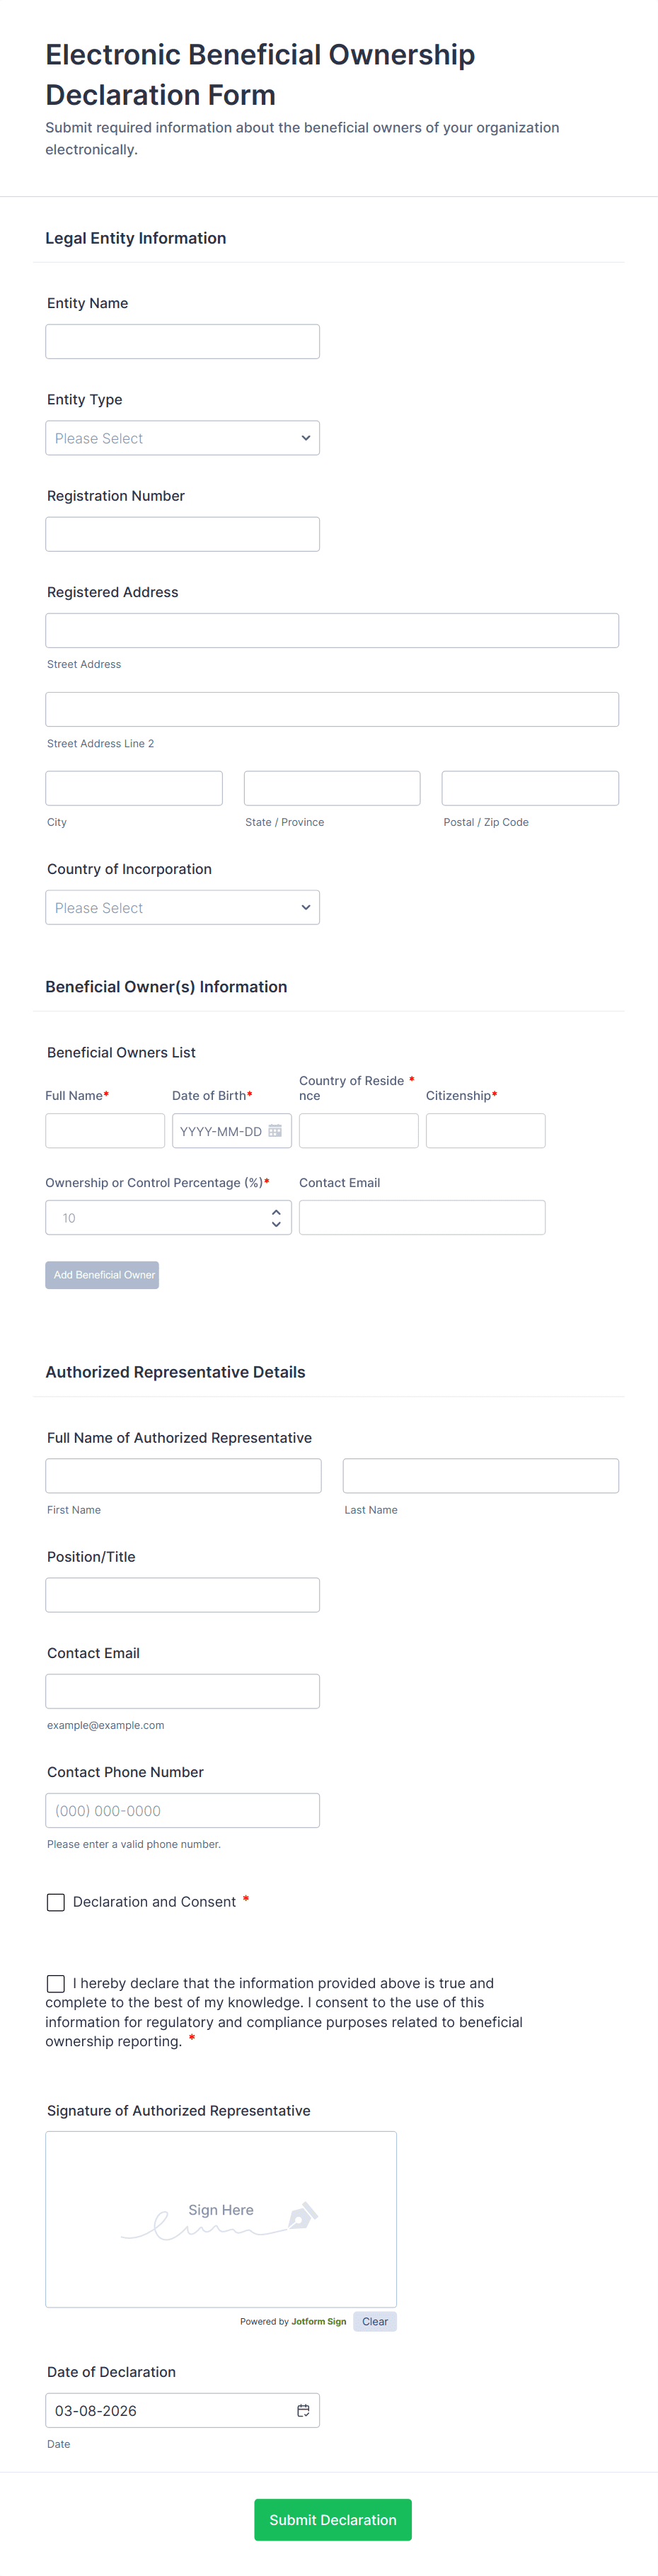
Task: Click the Postal / Zip Code field
Action: click(529, 788)
